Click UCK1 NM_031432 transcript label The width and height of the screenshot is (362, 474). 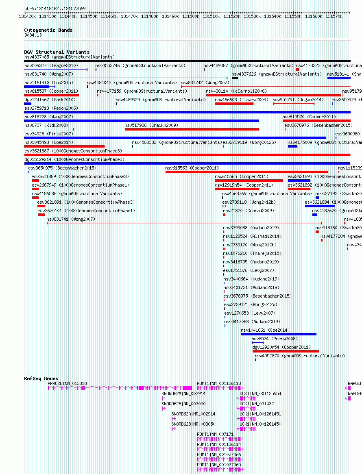257,404
